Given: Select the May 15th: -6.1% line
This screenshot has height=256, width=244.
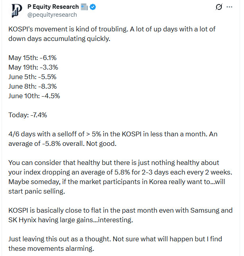Looking at the screenshot, I should point(32,58).
